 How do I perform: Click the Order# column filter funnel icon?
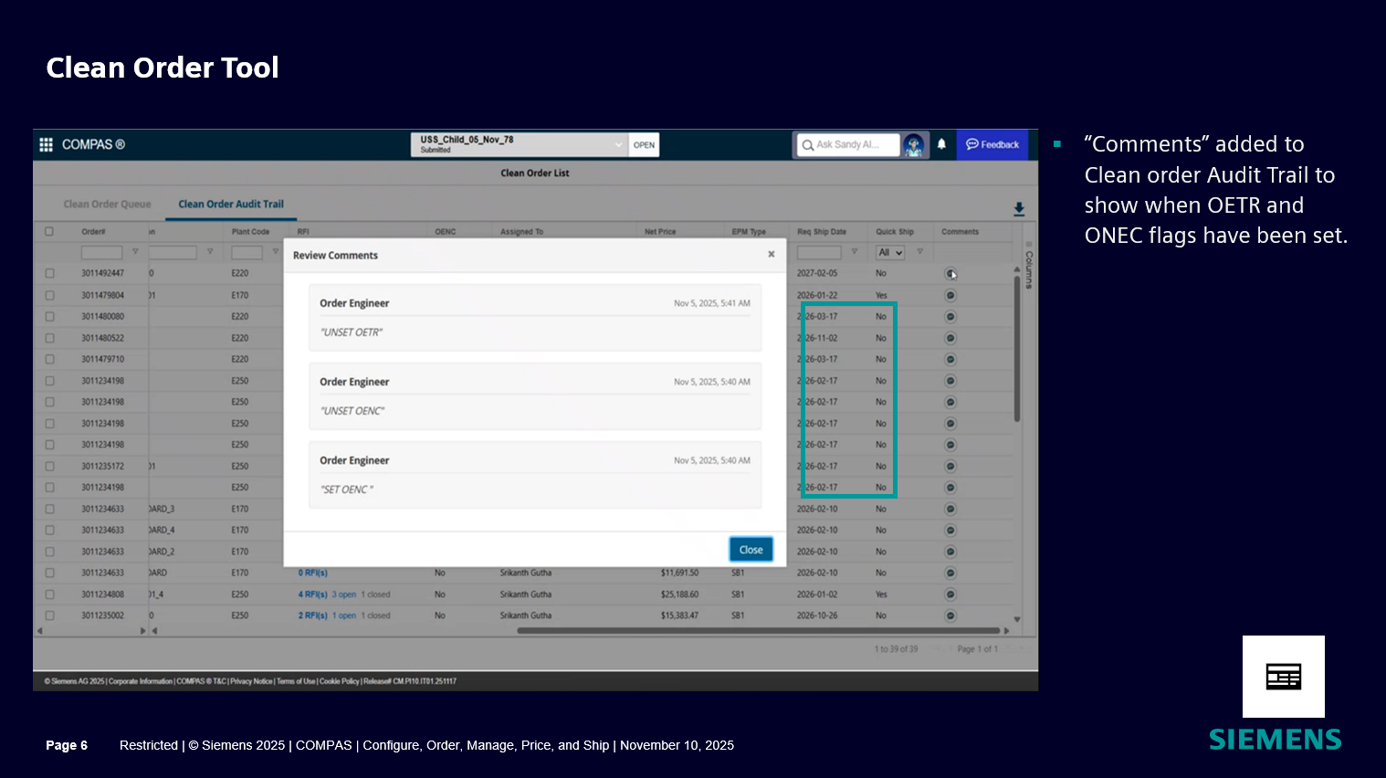pos(135,252)
